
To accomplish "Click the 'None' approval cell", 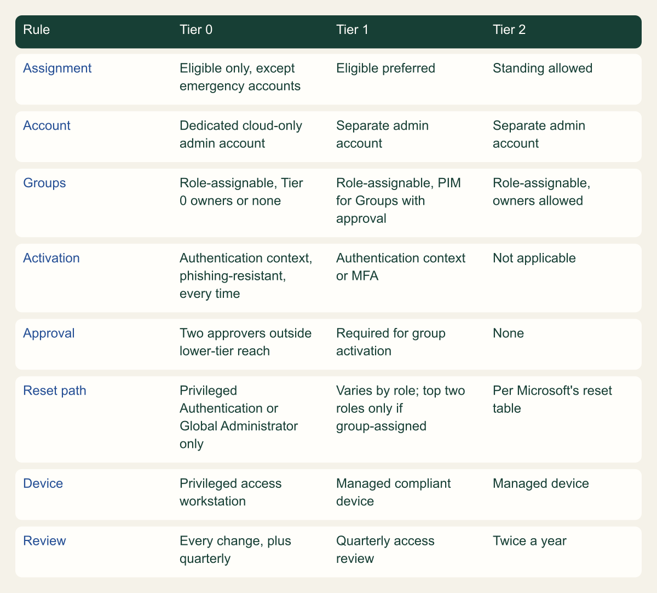I will point(508,333).
